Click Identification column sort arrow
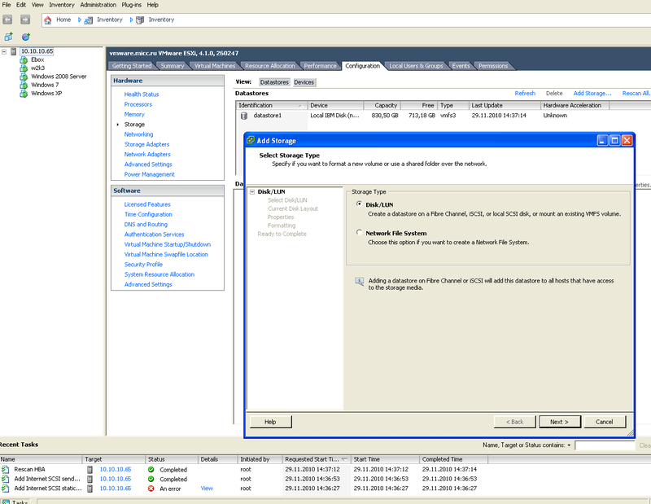This screenshot has height=504, width=651. [300, 106]
